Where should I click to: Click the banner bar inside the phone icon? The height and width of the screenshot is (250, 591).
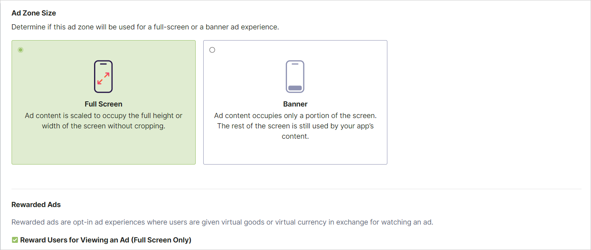coord(295,88)
